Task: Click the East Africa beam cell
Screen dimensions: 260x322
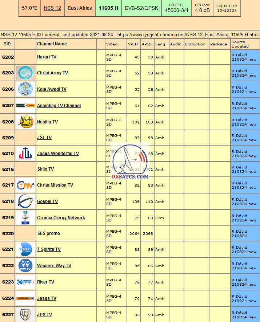Action: [80, 8]
